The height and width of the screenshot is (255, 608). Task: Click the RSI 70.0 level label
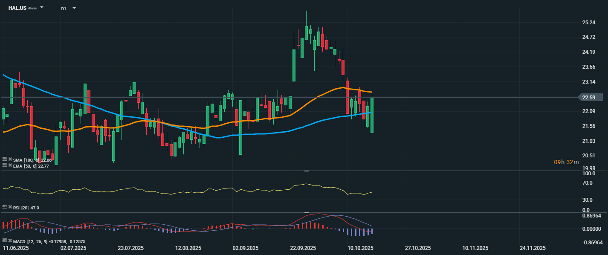[x=588, y=183]
